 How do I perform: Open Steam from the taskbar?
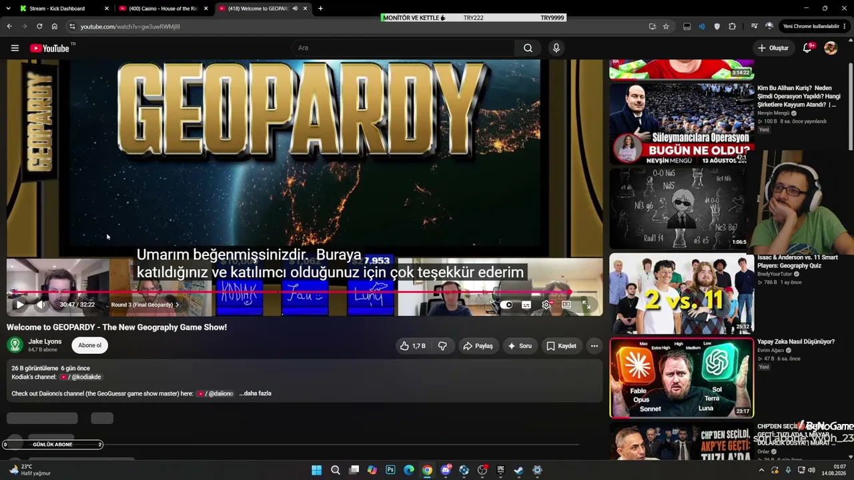518,470
